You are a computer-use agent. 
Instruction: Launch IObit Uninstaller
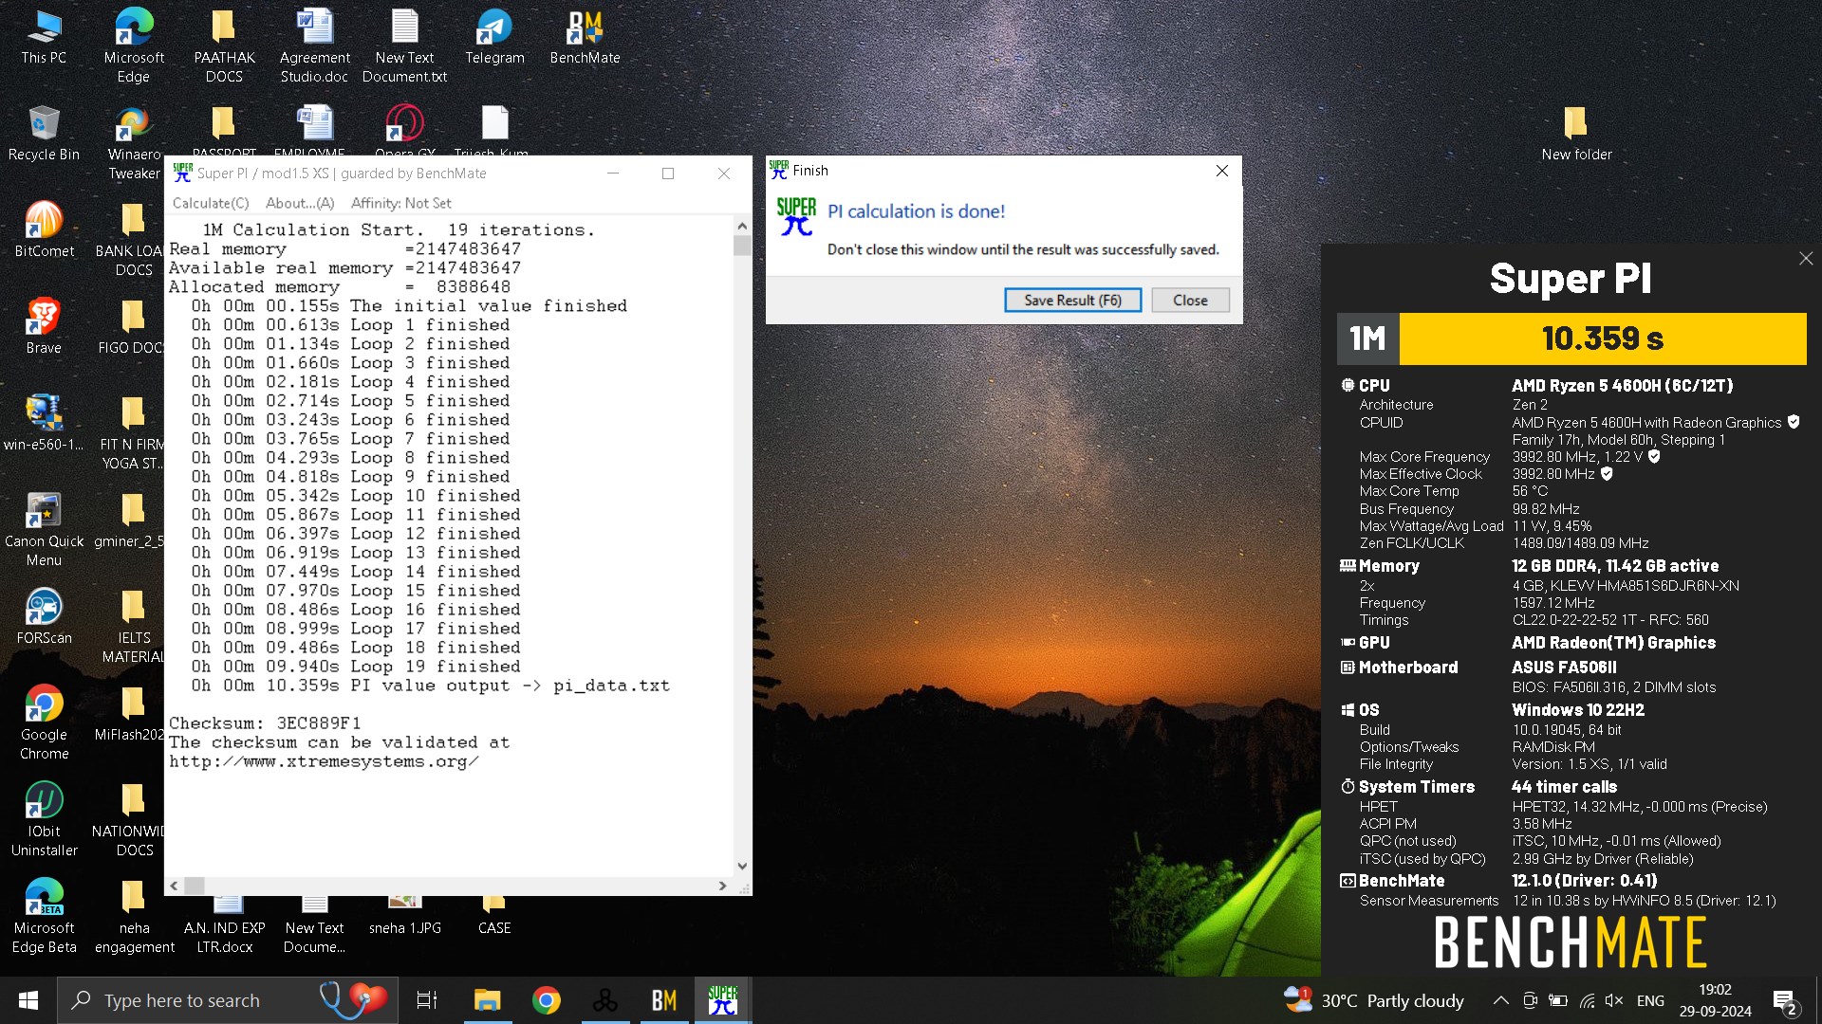pos(44,819)
